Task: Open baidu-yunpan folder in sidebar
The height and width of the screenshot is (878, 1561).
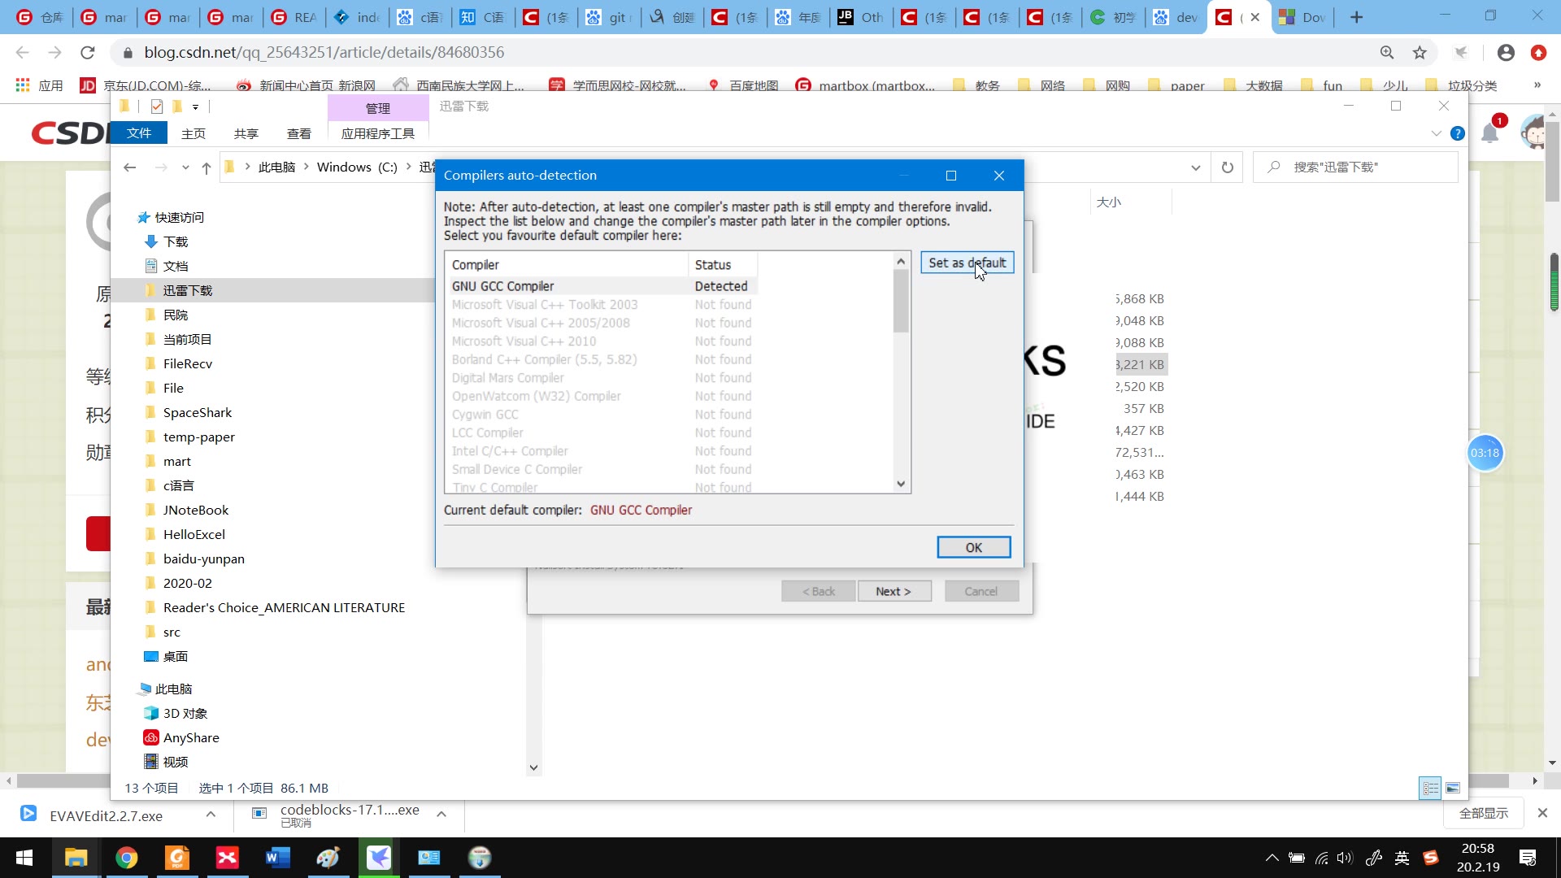Action: (x=195, y=559)
